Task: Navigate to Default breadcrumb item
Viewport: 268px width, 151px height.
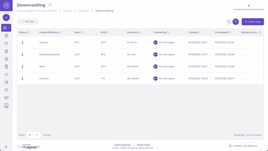Action: 84,11
